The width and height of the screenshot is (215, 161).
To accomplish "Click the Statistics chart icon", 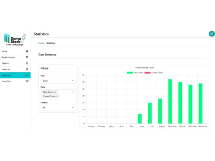I will 27,75.
